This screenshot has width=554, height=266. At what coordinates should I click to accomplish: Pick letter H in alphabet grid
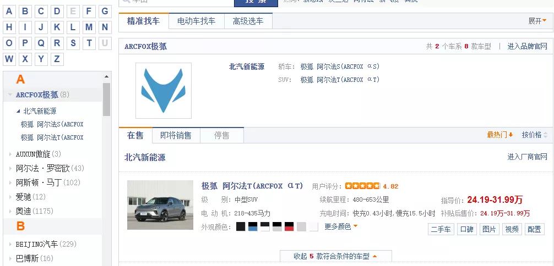pos(9,27)
